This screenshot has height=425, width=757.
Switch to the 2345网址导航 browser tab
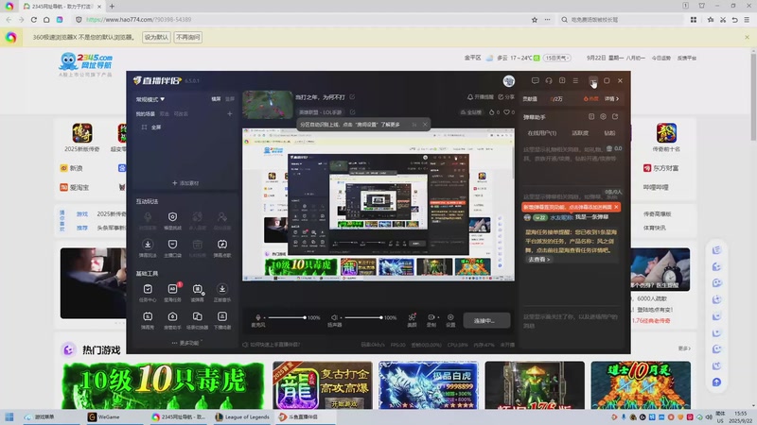point(61,7)
